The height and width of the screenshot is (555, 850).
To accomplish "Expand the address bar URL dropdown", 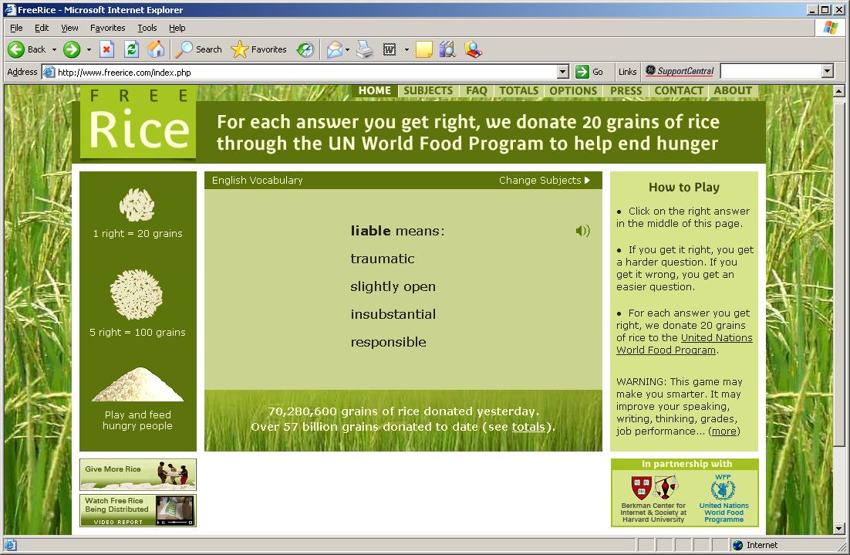I will click(x=563, y=72).
